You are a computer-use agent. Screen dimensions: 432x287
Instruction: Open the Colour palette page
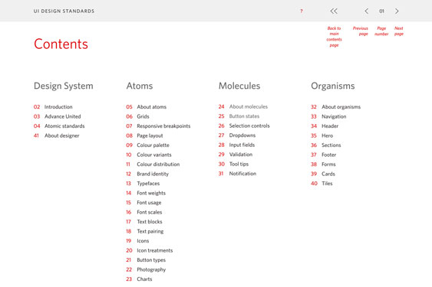(147, 145)
